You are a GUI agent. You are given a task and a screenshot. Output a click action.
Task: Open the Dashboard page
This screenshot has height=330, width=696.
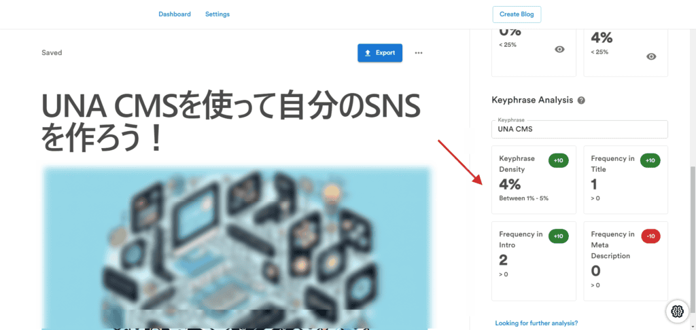[175, 14]
